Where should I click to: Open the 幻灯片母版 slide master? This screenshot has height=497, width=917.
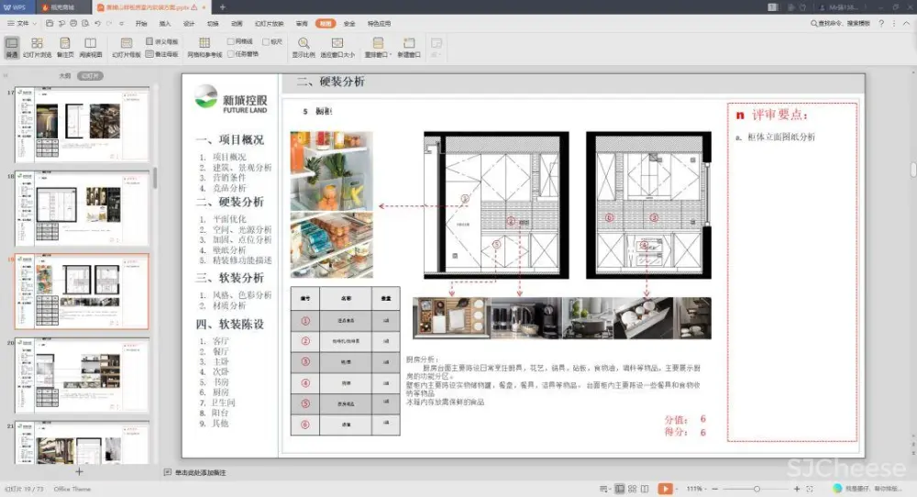[127, 47]
